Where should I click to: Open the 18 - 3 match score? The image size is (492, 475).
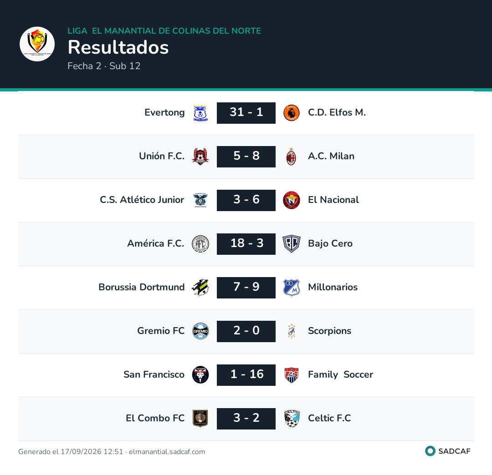click(x=246, y=244)
